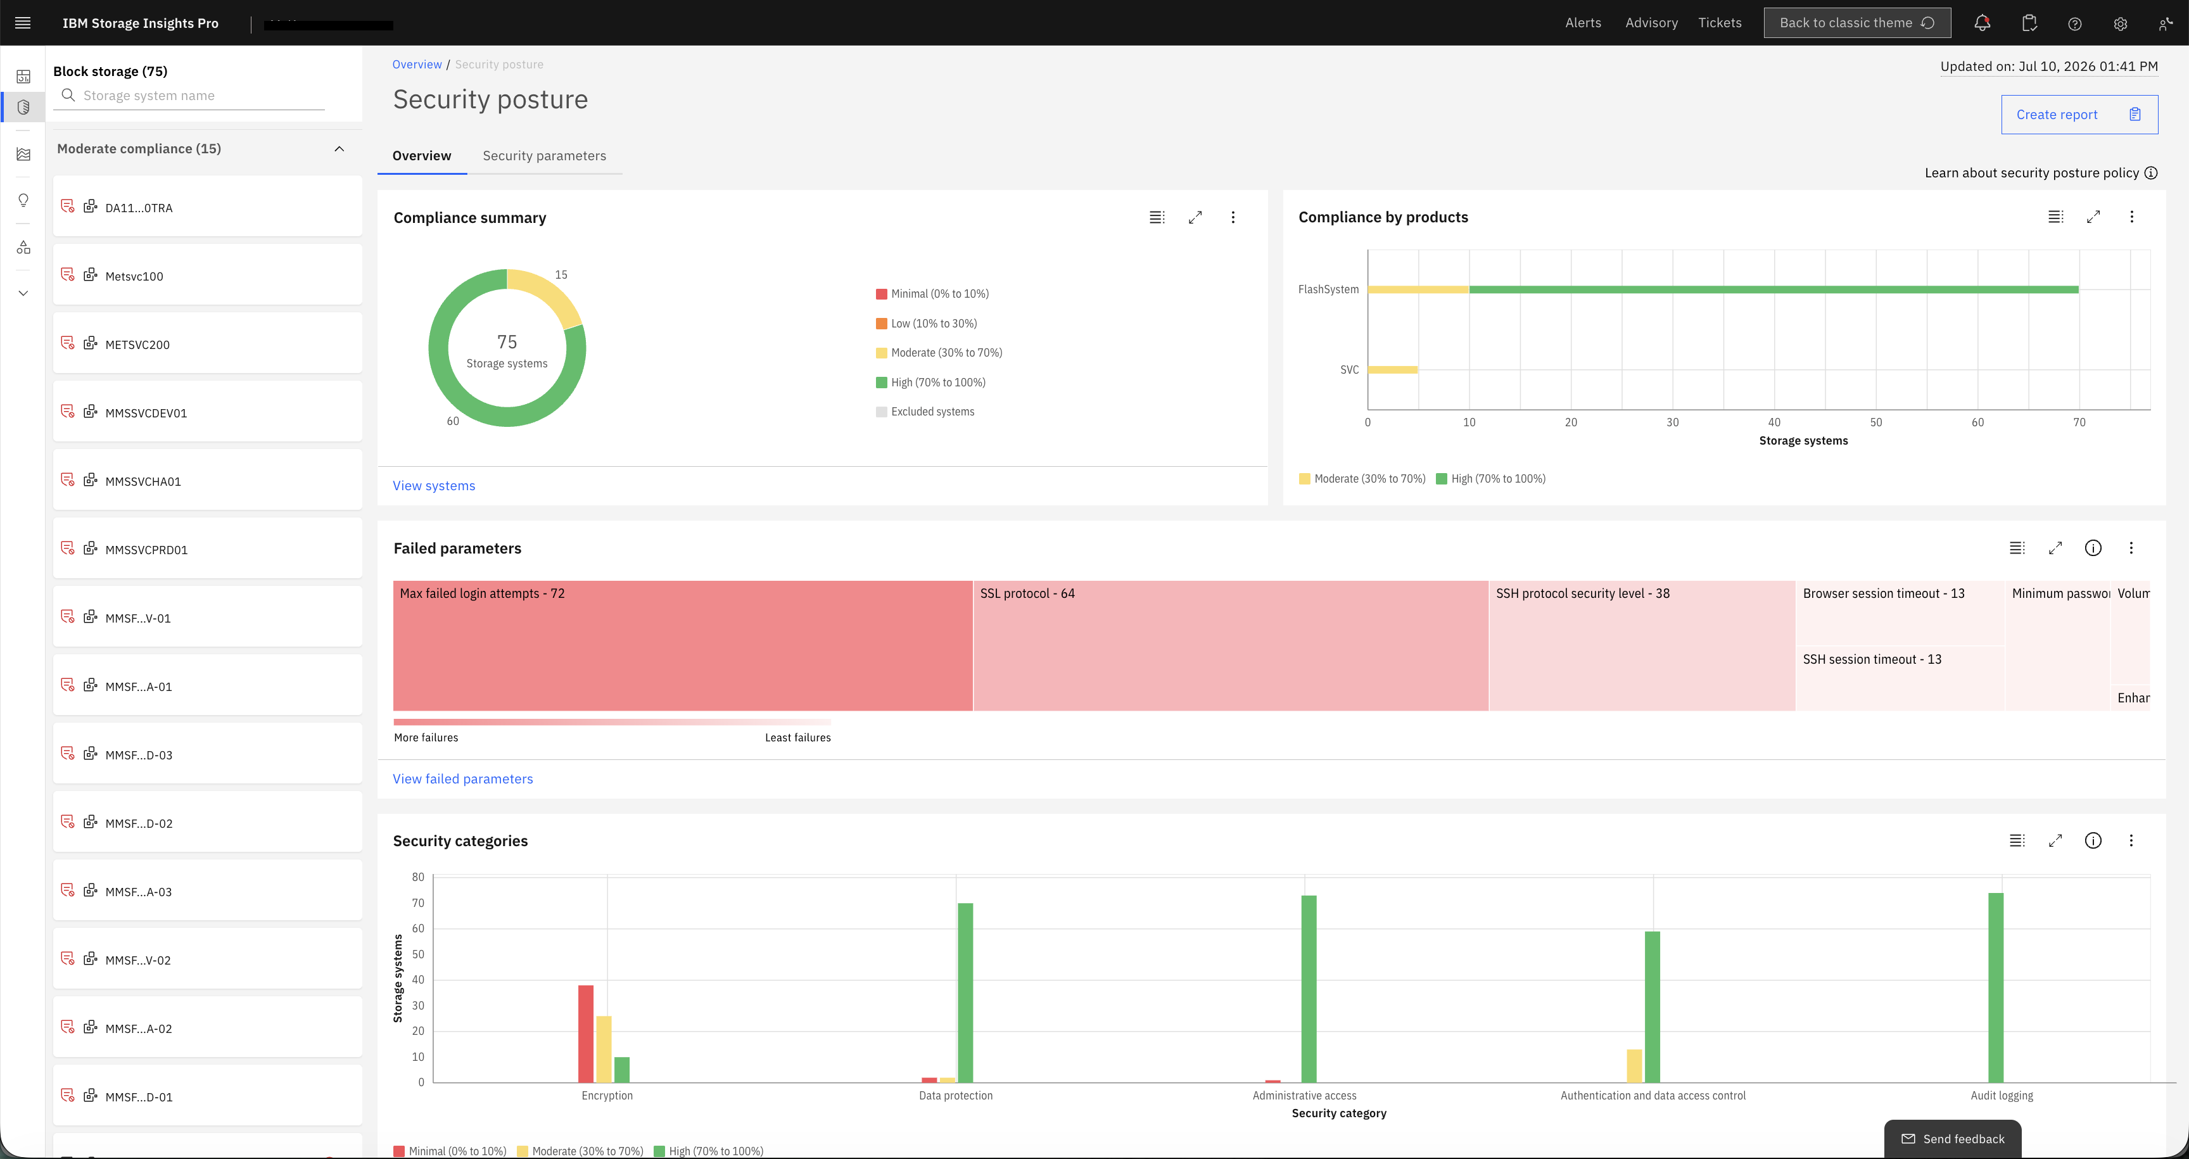The height and width of the screenshot is (1159, 2189).
Task: Click the search magnifier in Block storage
Action: pyautogui.click(x=68, y=95)
